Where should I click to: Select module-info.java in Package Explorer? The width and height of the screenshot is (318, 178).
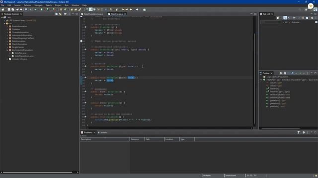pyautogui.click(x=19, y=59)
